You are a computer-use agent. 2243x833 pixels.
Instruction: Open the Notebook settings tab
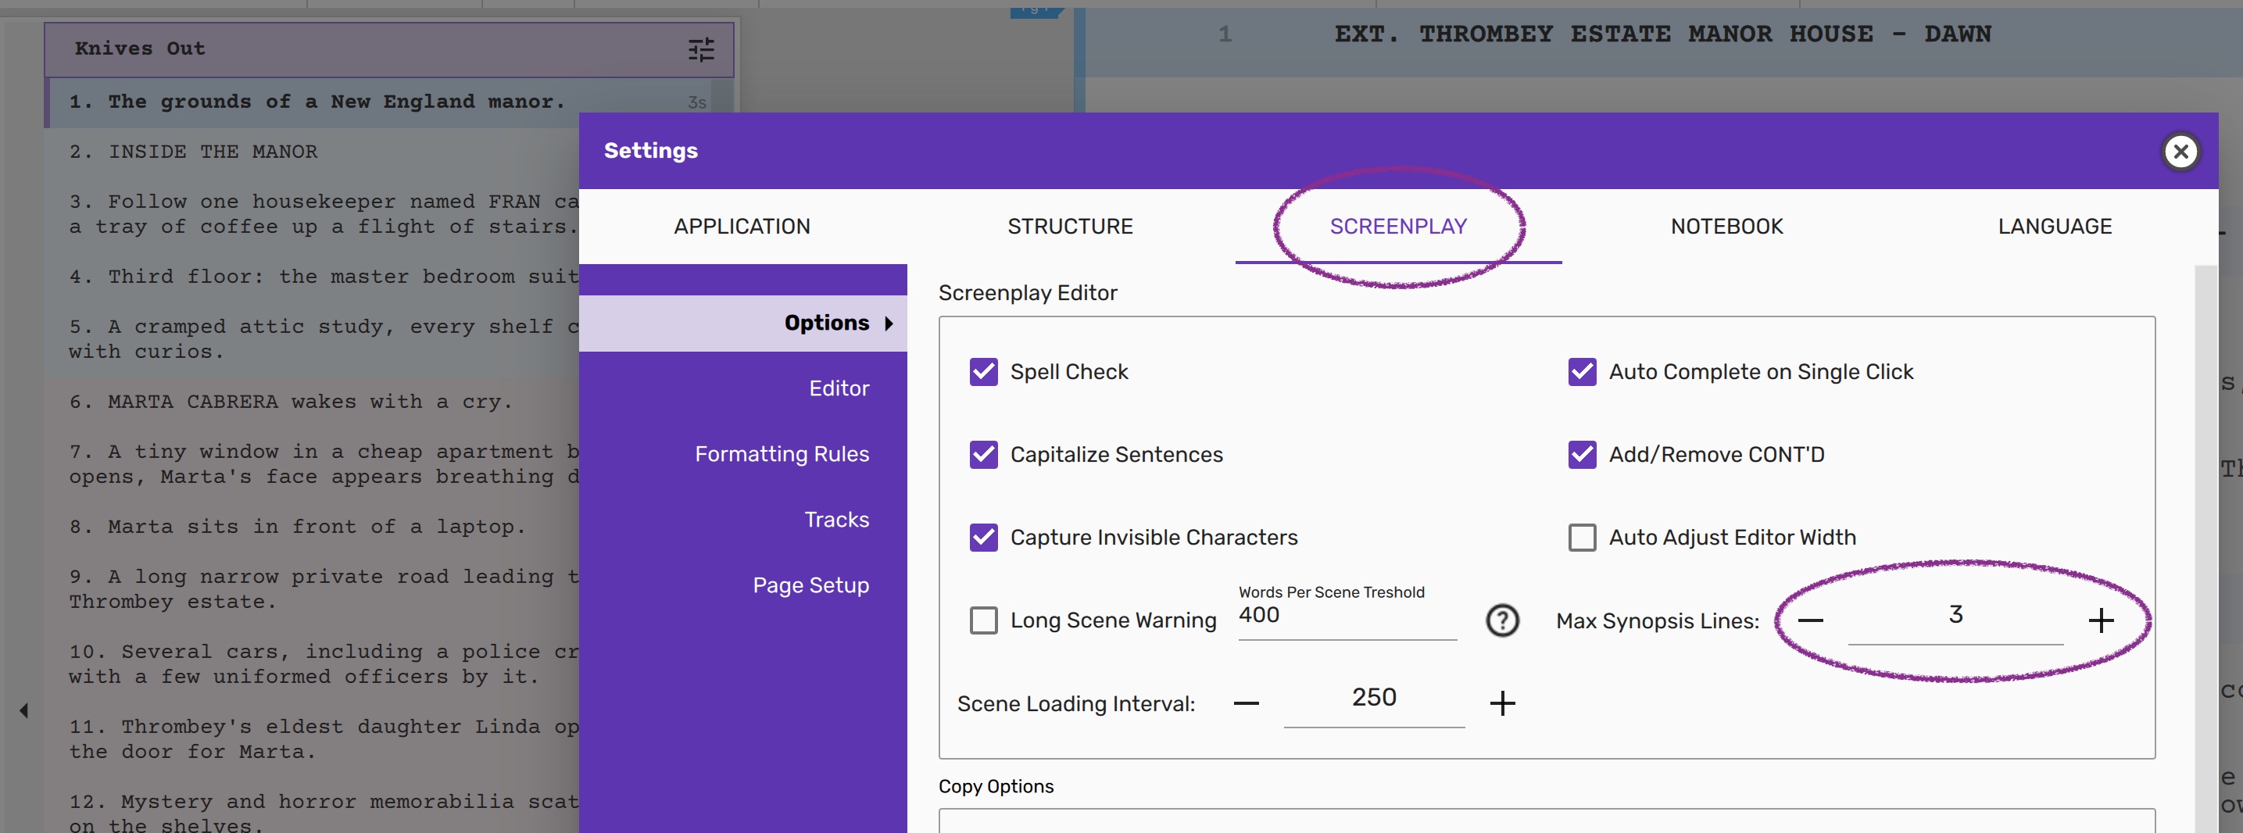pos(1726,227)
